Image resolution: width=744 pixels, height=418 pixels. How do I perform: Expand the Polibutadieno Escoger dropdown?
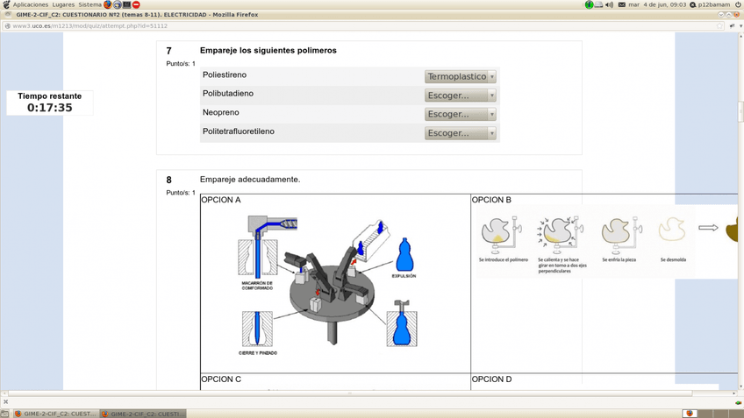[x=461, y=96]
